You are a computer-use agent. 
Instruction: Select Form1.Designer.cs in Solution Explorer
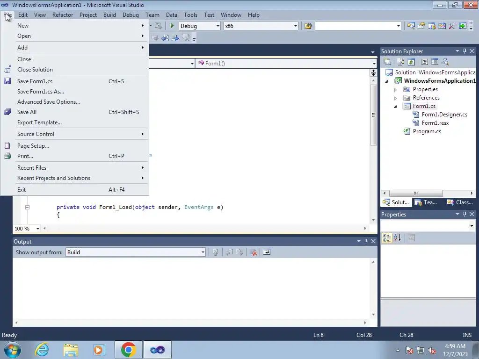click(444, 115)
